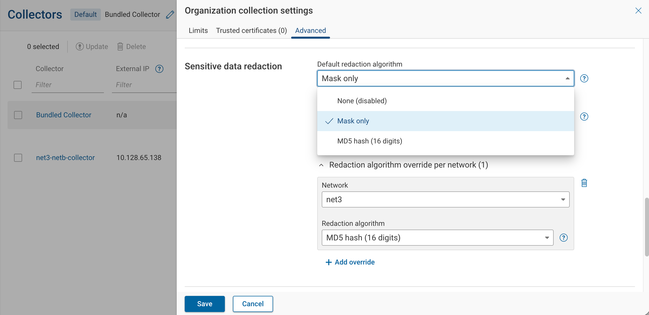This screenshot has height=315, width=649.
Task: Click the External IP filter field
Action: pyautogui.click(x=144, y=85)
